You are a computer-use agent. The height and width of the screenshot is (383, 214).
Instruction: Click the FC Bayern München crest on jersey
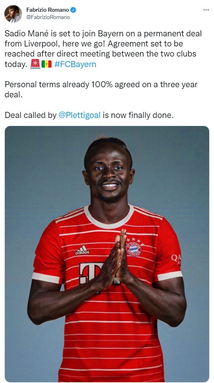[x=133, y=248]
